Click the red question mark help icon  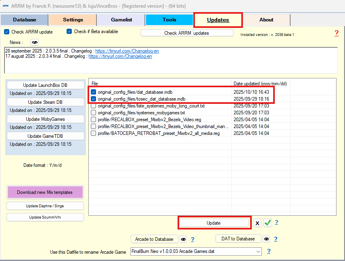click(x=337, y=33)
